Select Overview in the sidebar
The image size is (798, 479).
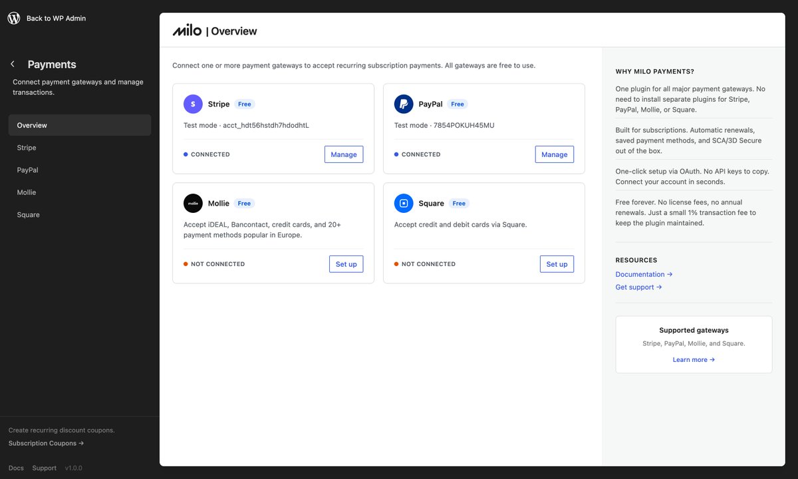(80, 125)
